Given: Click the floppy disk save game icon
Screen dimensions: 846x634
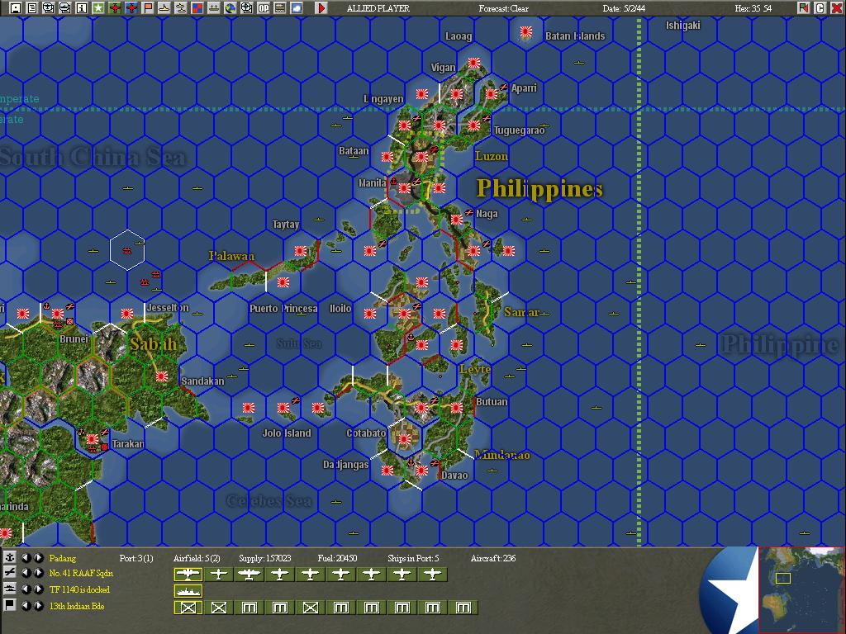Looking at the screenshot, I should coord(16,7).
